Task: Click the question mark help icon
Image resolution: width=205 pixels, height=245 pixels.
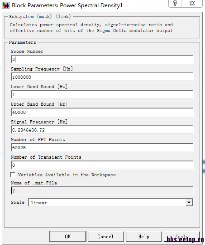Action: click(175, 3)
